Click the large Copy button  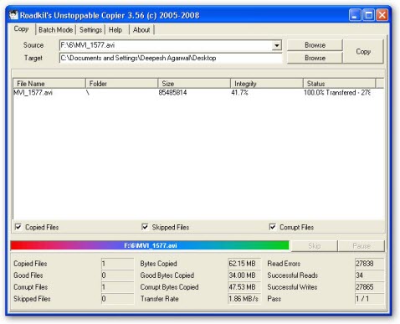[x=363, y=52]
